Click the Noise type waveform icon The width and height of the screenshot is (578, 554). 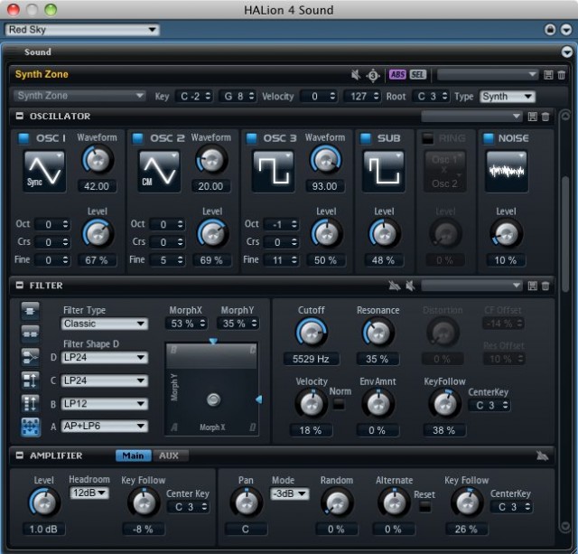coord(506,171)
